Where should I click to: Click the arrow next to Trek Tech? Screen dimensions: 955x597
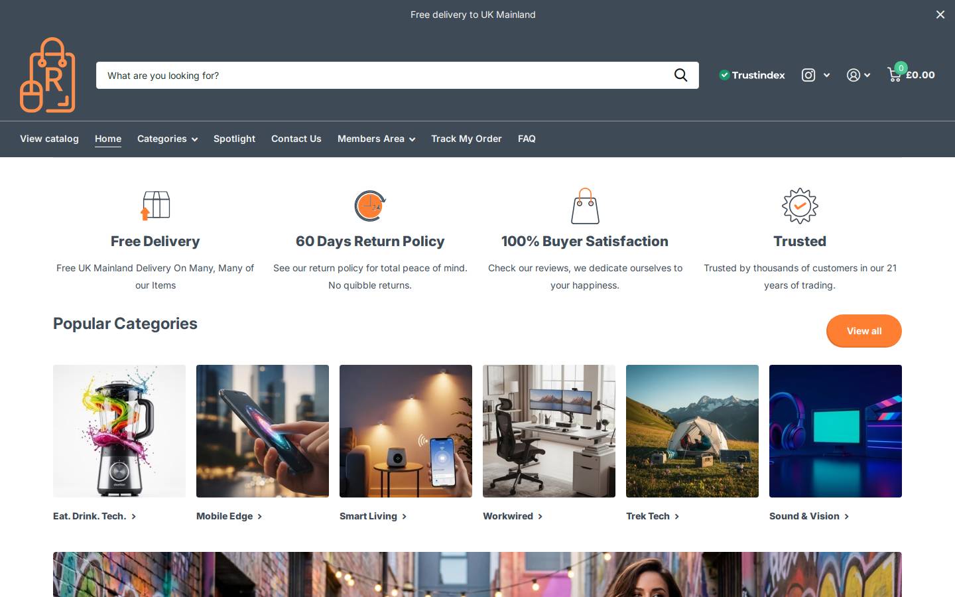676,516
